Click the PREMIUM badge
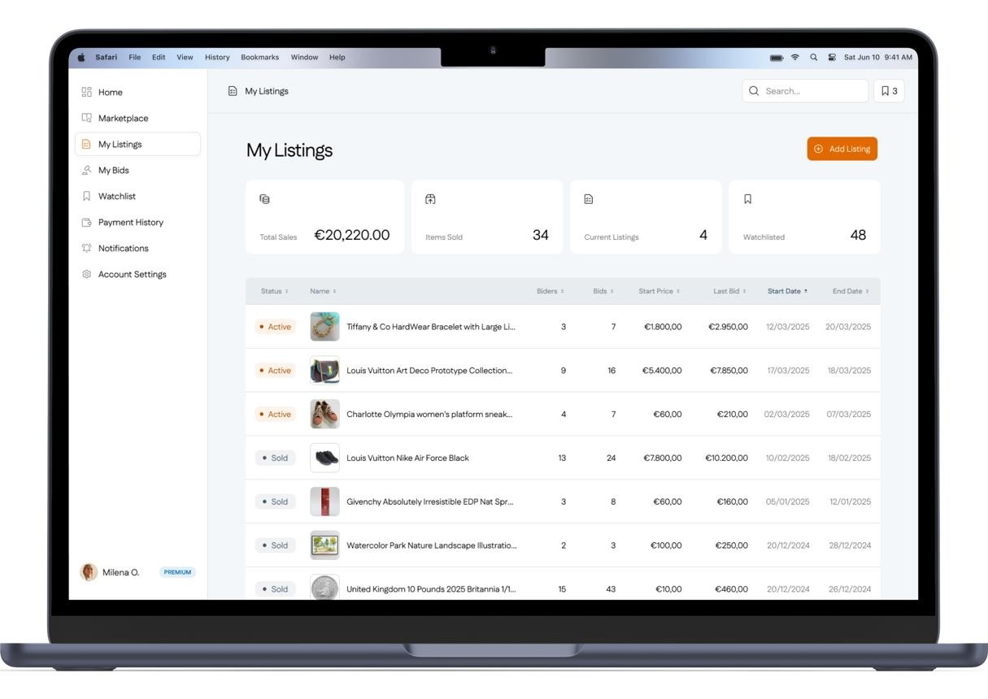 click(177, 572)
